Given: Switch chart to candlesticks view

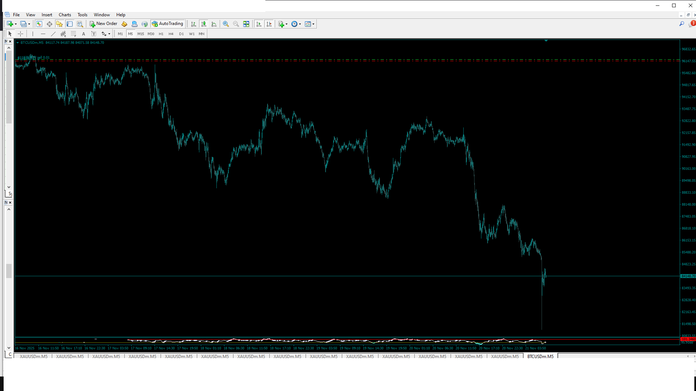Looking at the screenshot, I should point(204,24).
